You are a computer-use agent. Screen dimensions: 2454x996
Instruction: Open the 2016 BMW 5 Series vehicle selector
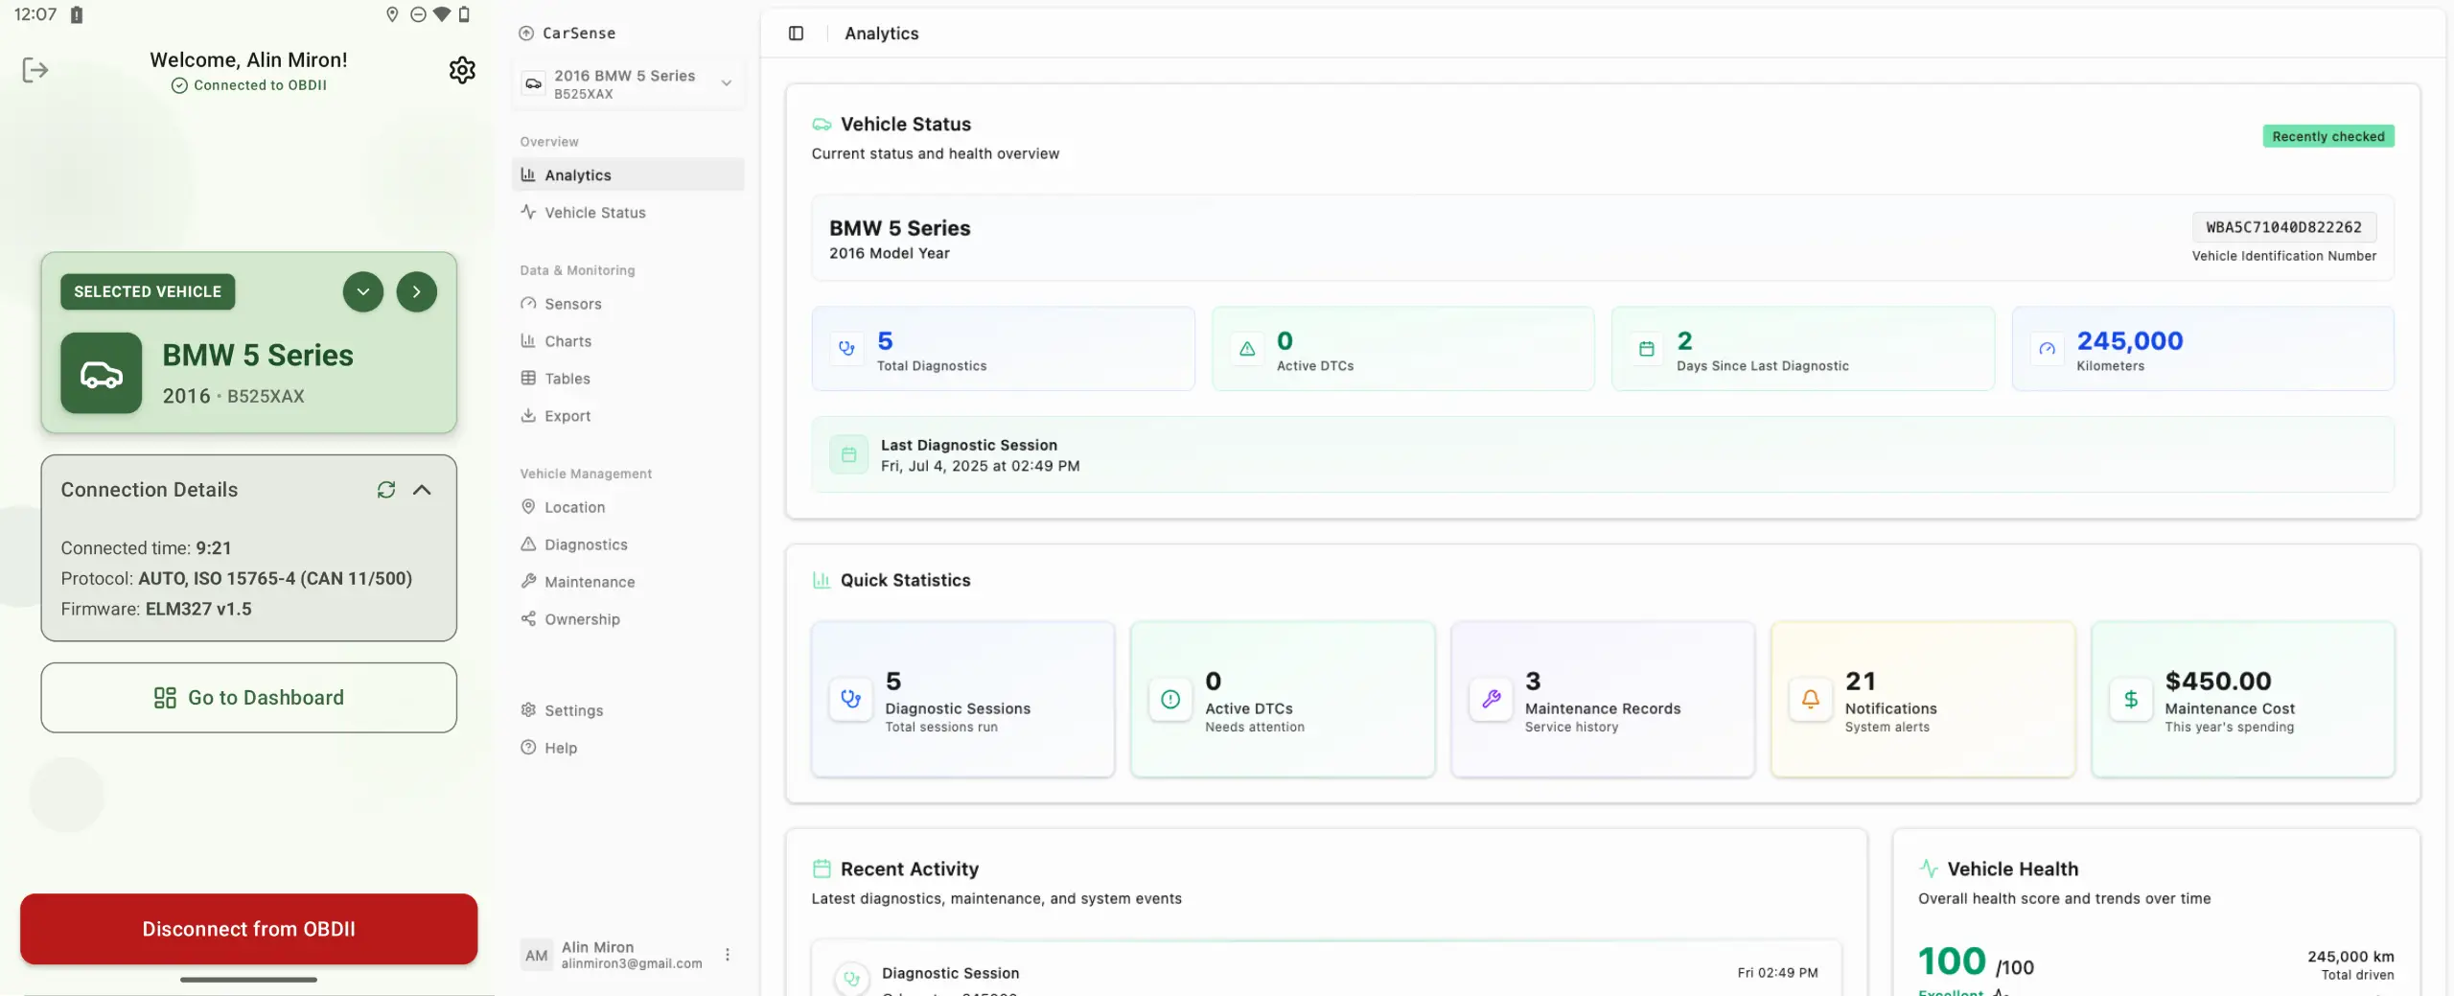pos(629,84)
